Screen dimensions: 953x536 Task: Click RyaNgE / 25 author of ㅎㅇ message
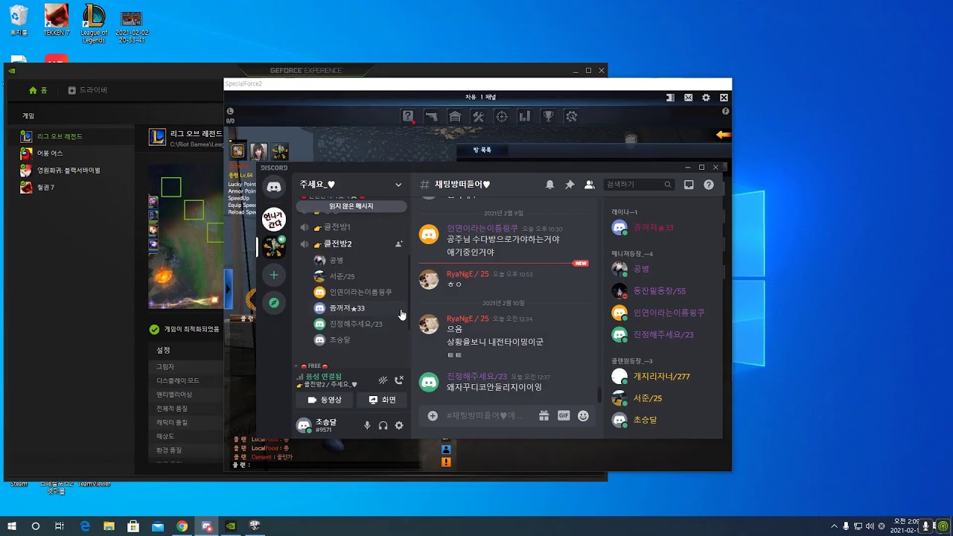(468, 274)
